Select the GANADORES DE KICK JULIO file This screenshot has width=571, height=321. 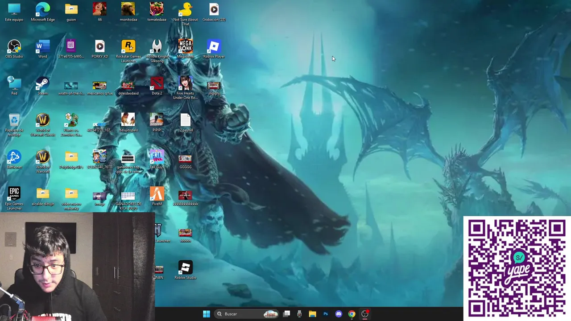tap(128, 201)
